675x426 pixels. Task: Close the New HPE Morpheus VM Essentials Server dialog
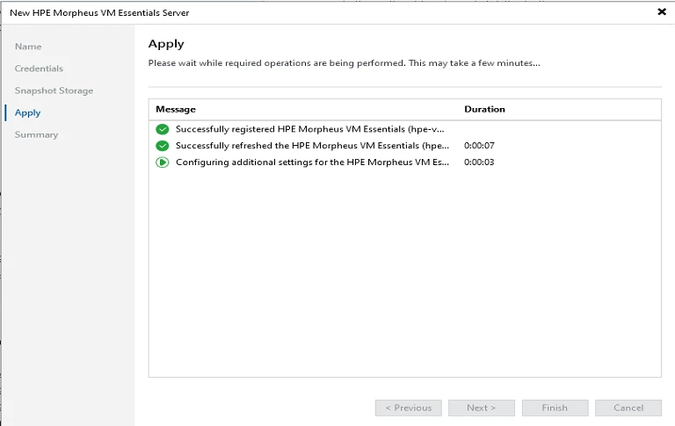(x=661, y=12)
